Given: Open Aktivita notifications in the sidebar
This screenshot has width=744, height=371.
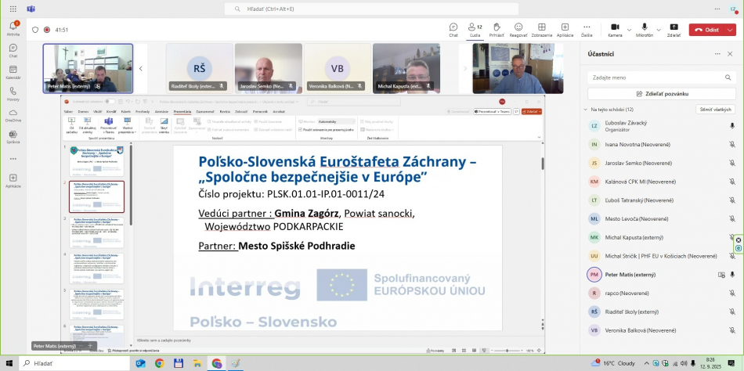Looking at the screenshot, I should (13, 30).
